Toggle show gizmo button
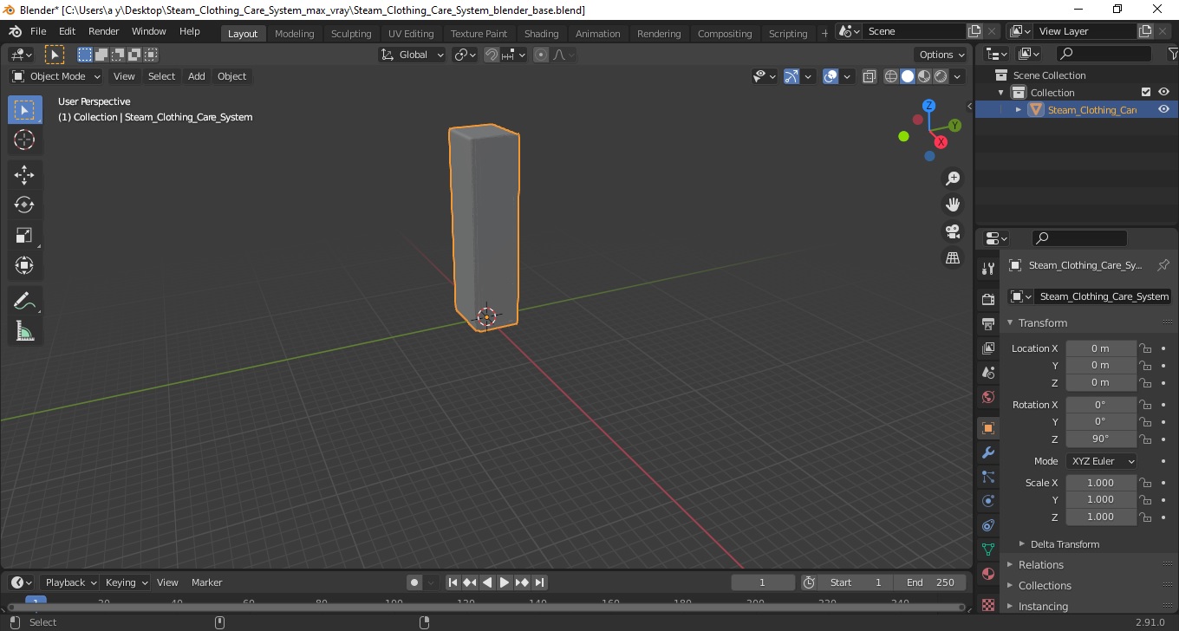Viewport: 1179px width, 631px height. (x=791, y=76)
